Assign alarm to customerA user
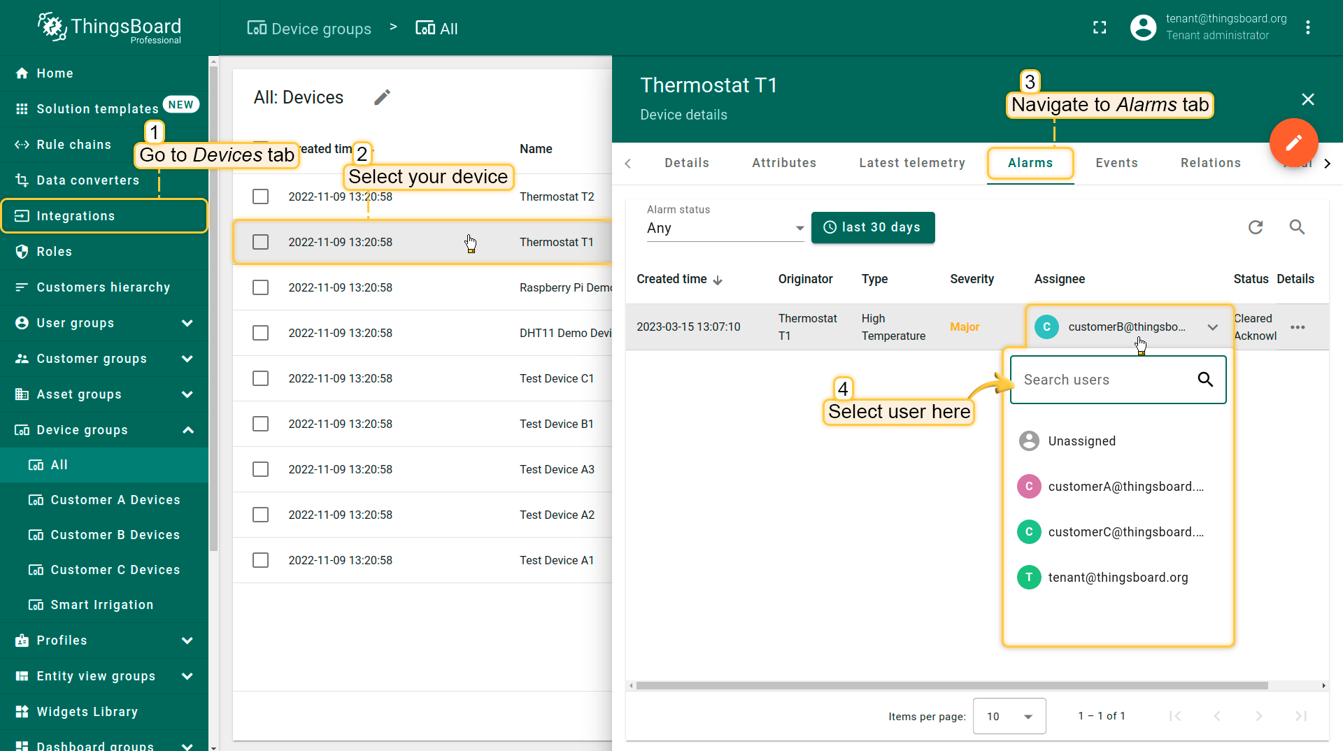The width and height of the screenshot is (1343, 751). pyautogui.click(x=1118, y=487)
